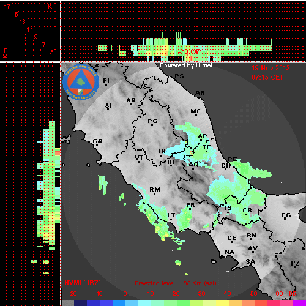Image resolution: width=306 pixels, height=306 pixels.
Task: Click the '15' km height axis label
Action: [x=15, y=14]
